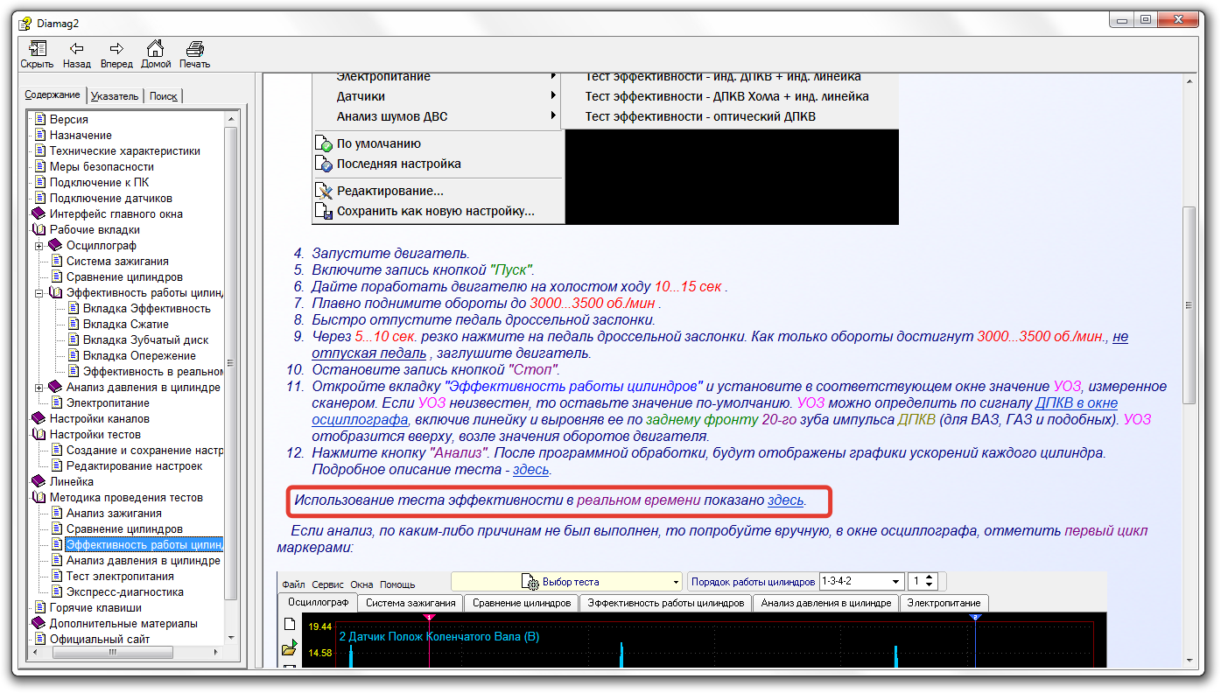Click the Редактирование настроек page icon
Image resolution: width=1221 pixels, height=693 pixels.
[57, 465]
